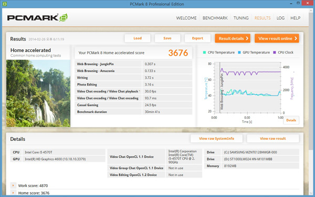Image resolution: width=315 pixels, height=197 pixels.
Task: Expand the Home score: 3676 row
Action: click(x=13, y=193)
